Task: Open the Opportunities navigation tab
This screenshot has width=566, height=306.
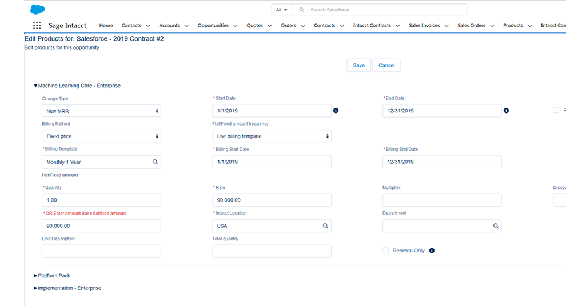Action: point(213,26)
